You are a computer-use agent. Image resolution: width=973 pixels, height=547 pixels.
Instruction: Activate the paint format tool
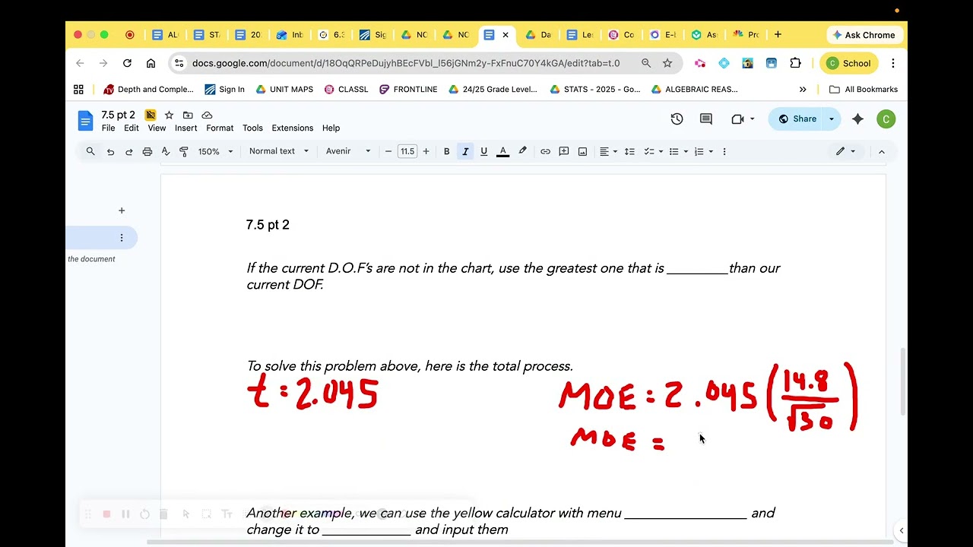(184, 151)
